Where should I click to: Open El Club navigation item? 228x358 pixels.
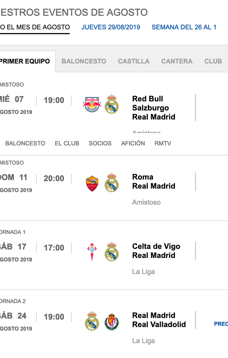pyautogui.click(x=67, y=143)
